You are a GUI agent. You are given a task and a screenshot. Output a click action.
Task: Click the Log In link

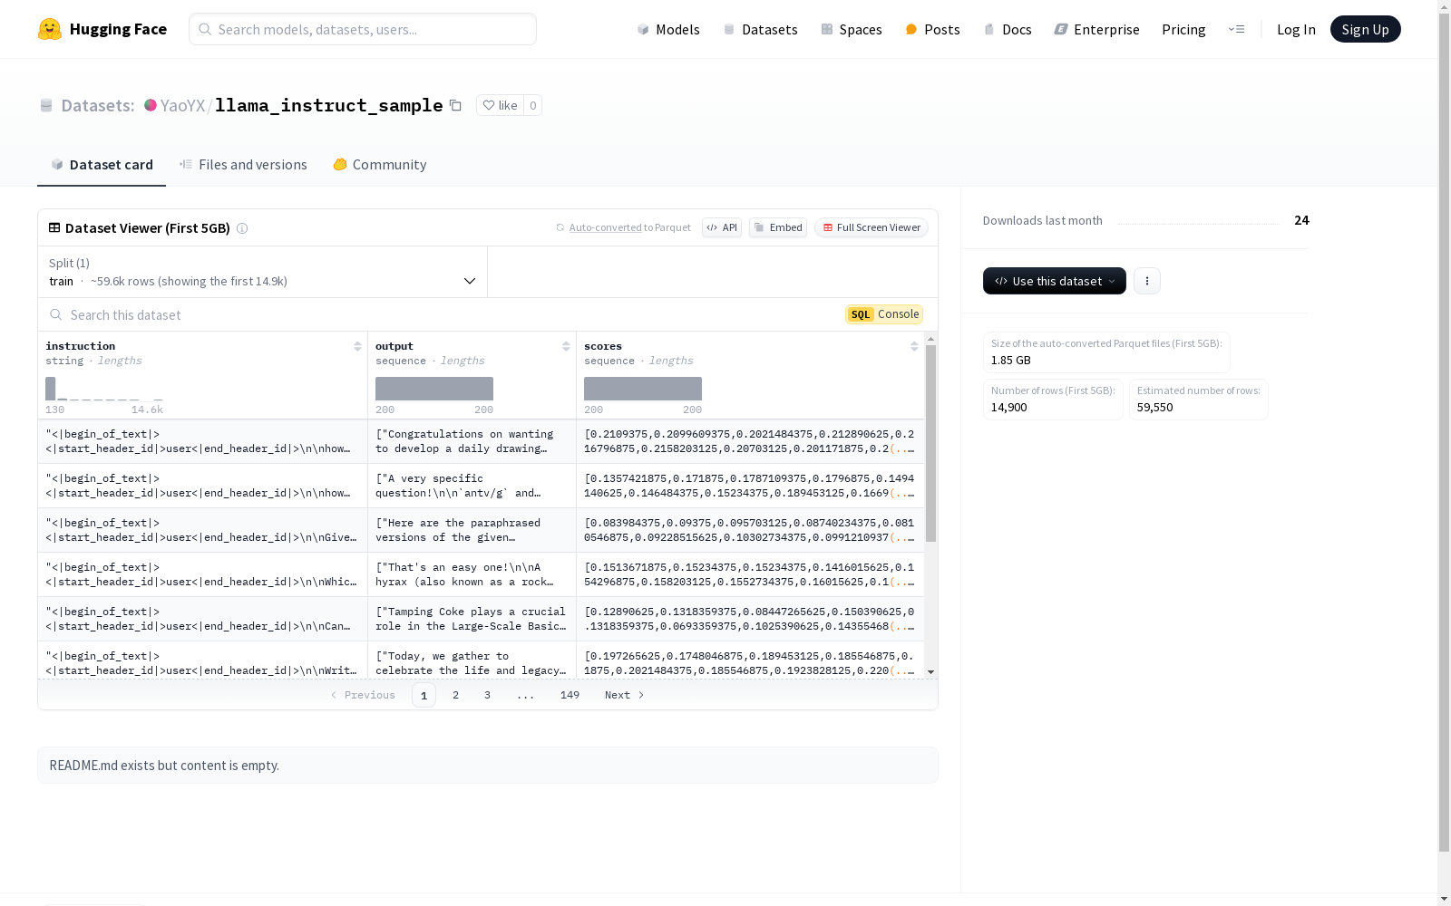(1296, 29)
